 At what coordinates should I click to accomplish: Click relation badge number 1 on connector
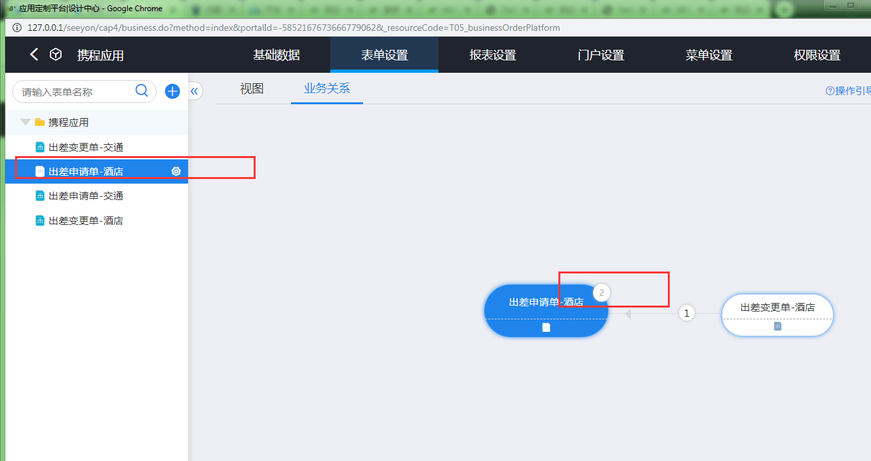(x=686, y=313)
